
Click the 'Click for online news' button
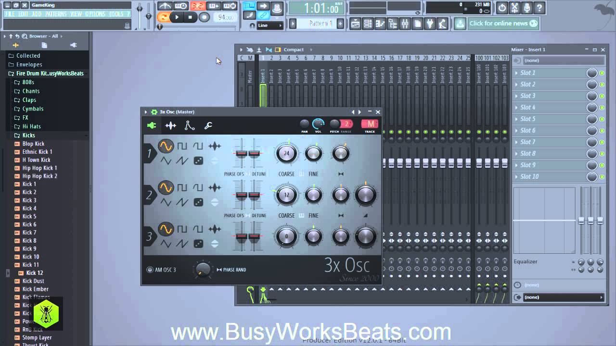(x=503, y=23)
